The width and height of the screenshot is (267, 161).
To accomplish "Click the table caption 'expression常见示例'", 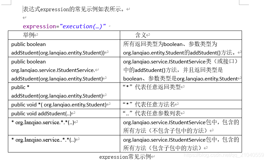I will tap(125, 157).
